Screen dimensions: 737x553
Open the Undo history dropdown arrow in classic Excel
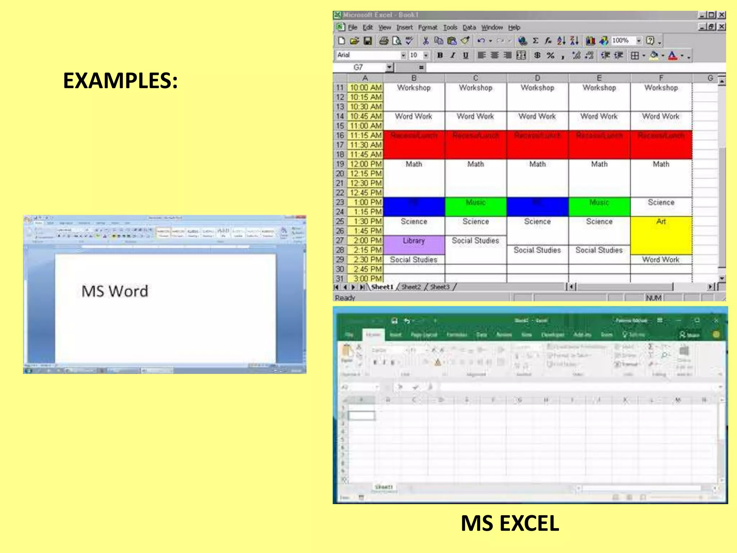(x=490, y=41)
